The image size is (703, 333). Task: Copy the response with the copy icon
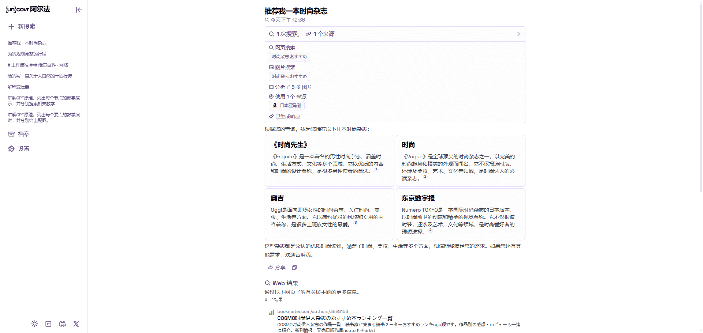[x=294, y=268]
